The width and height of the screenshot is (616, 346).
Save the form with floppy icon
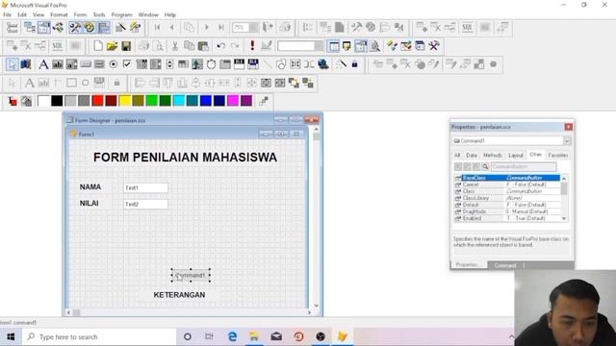pos(126,46)
